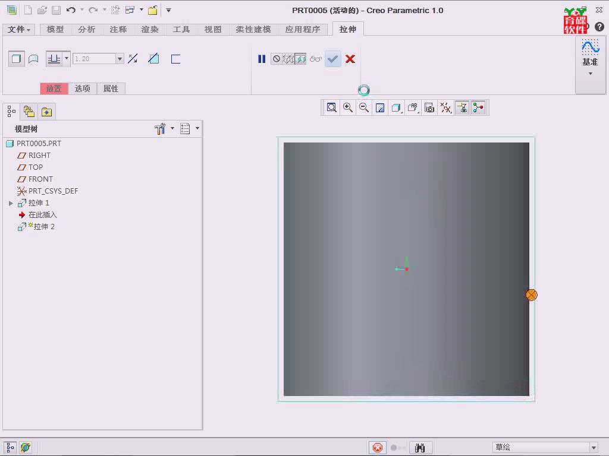The height and width of the screenshot is (456, 609).
Task: Undo the last action
Action: coord(71,10)
